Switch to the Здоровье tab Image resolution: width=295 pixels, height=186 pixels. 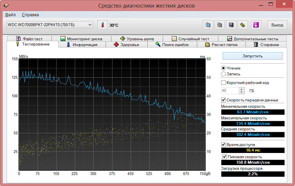coord(127,45)
